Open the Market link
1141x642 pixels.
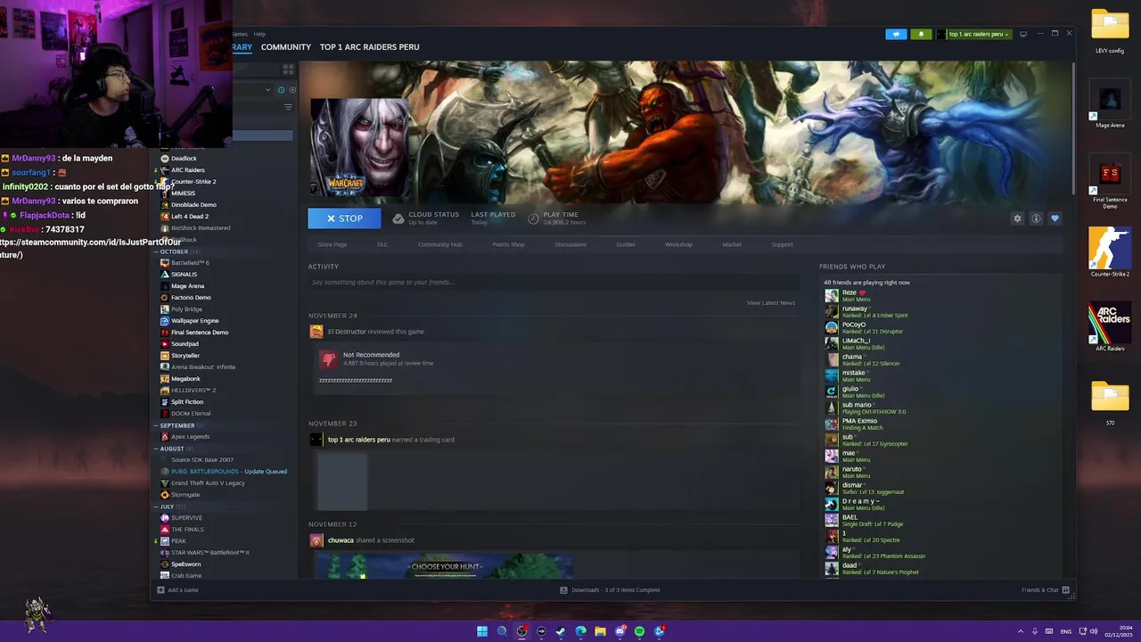point(732,244)
